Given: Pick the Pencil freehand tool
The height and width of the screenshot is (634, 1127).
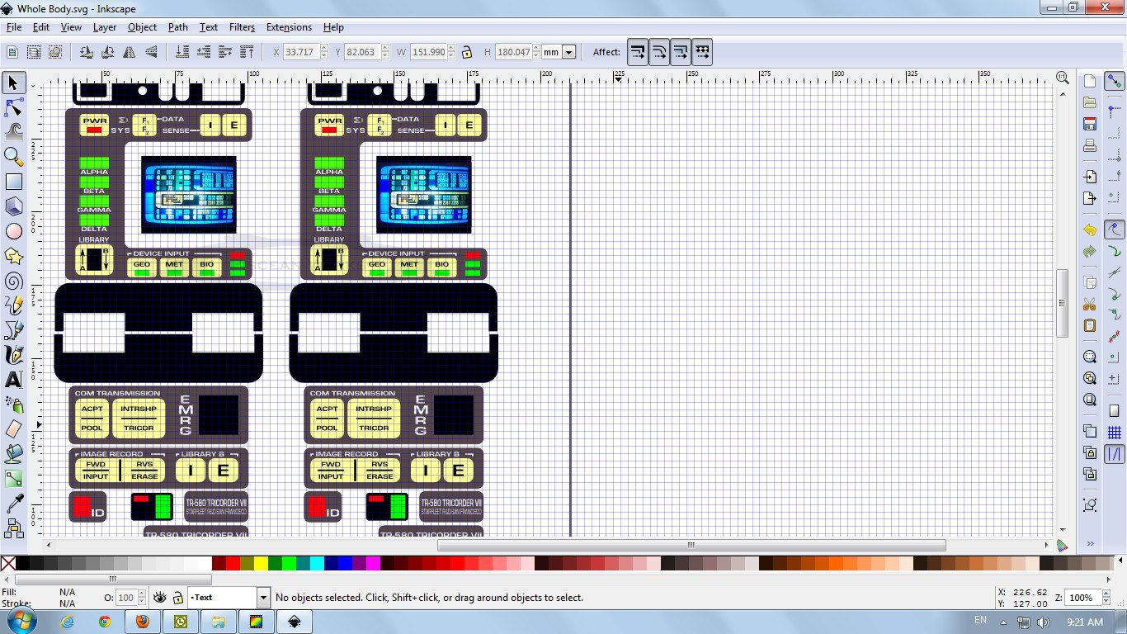Looking at the screenshot, I should (14, 305).
